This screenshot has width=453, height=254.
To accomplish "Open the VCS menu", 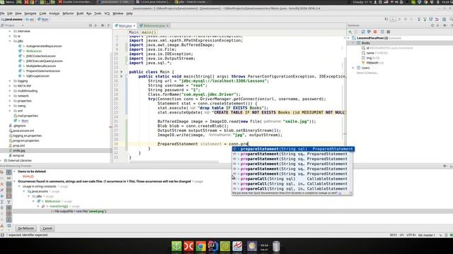I will click(x=107, y=13).
